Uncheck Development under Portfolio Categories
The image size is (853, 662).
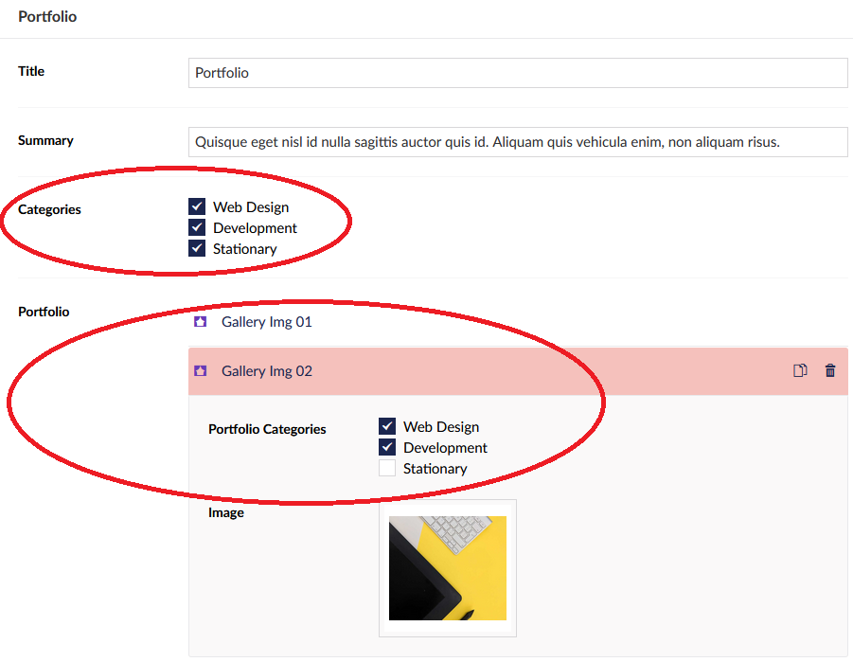pos(387,448)
